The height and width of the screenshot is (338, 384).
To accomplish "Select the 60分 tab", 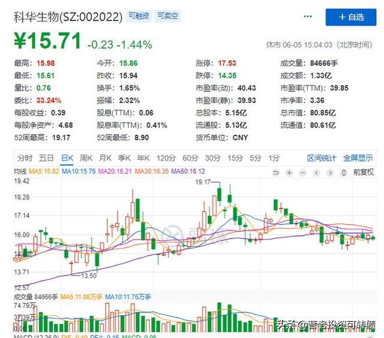I will point(190,158).
